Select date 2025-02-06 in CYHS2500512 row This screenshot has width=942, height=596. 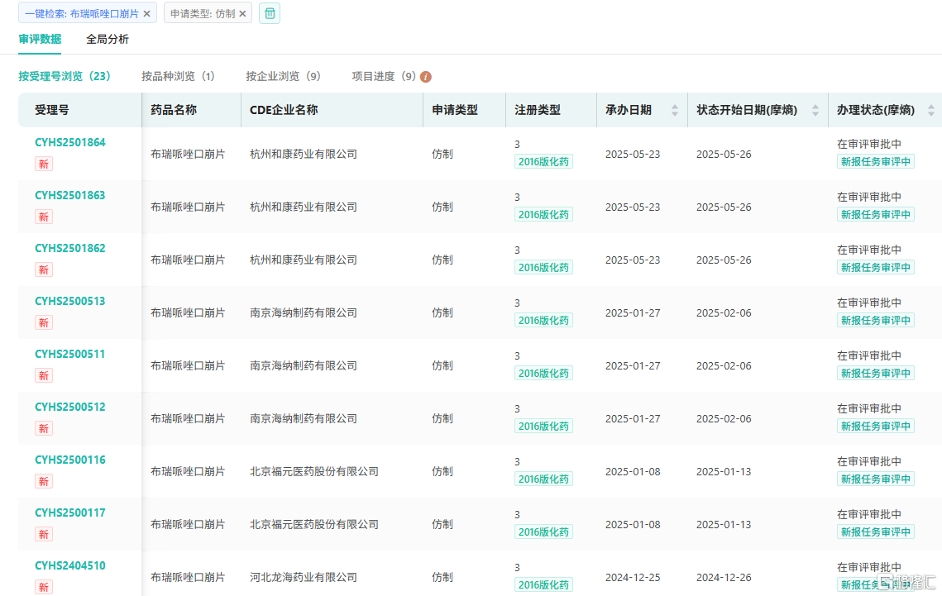coord(724,419)
